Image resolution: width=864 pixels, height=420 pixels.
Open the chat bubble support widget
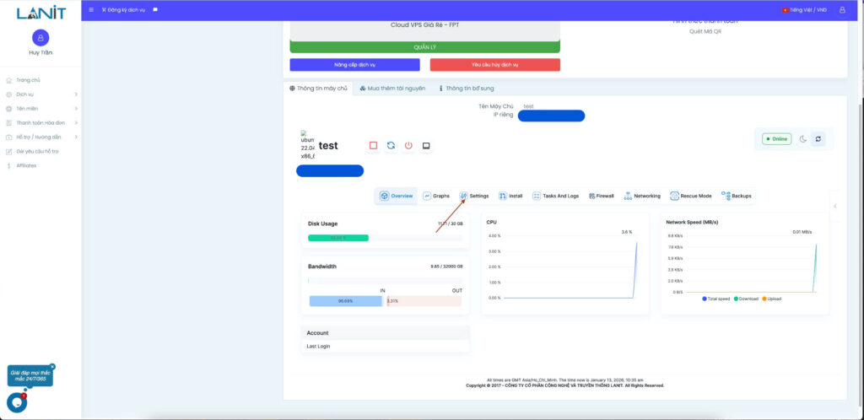tap(17, 402)
